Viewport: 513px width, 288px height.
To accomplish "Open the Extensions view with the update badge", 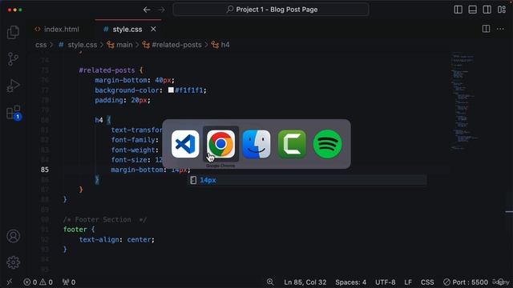I will pyautogui.click(x=14, y=113).
